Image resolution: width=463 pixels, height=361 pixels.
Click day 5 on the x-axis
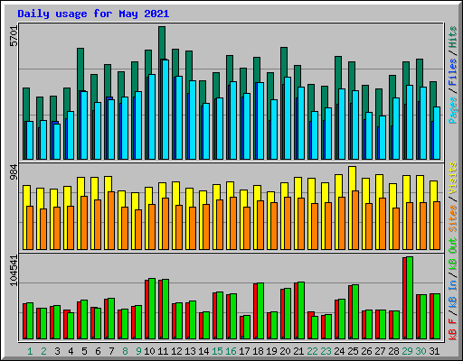click(84, 351)
